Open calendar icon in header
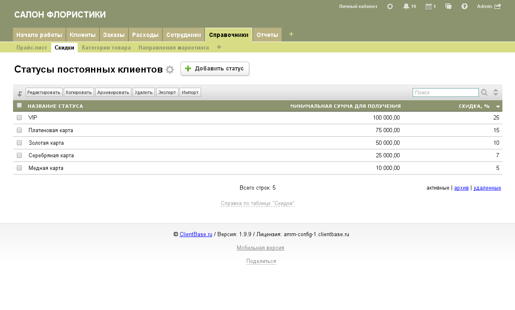515x310 pixels. pos(429,6)
